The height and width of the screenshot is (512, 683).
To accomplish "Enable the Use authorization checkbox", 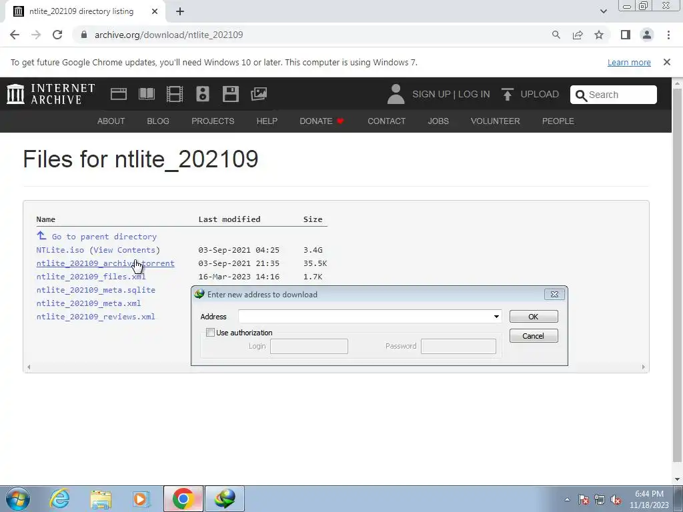I will coord(210,333).
